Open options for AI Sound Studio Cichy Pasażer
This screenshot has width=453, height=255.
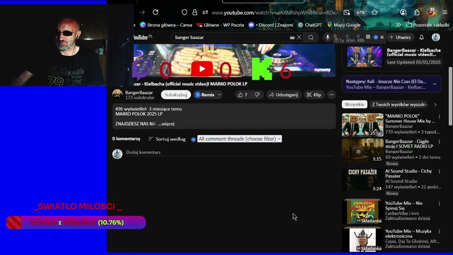click(x=439, y=171)
